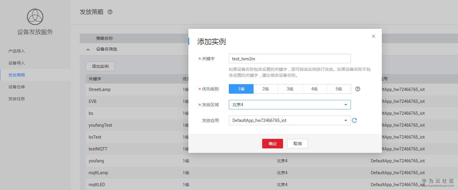Click the 设备发放服务 logo icon

(x=35, y=17)
